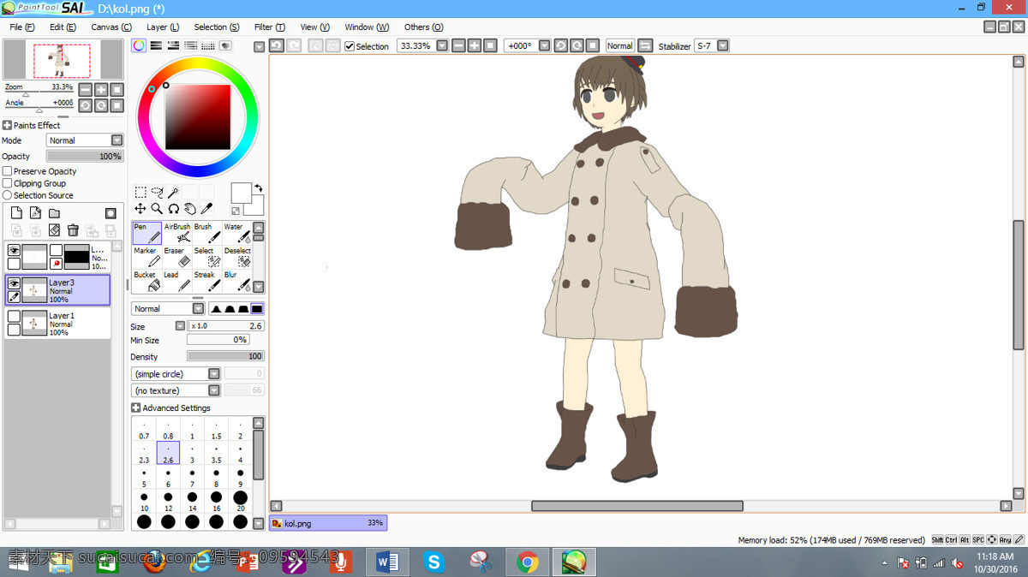Activate the rectangular selection tool
This screenshot has width=1028, height=577.
(140, 193)
